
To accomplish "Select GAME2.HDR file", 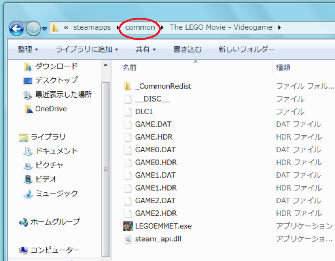I will click(156, 213).
